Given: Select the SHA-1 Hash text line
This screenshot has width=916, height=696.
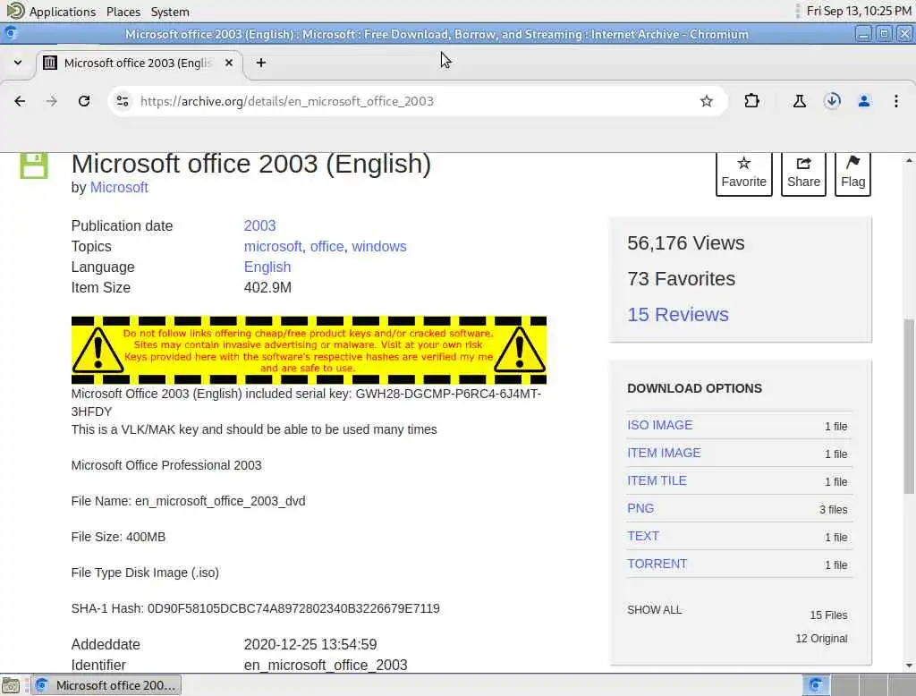Looking at the screenshot, I should click(x=255, y=608).
